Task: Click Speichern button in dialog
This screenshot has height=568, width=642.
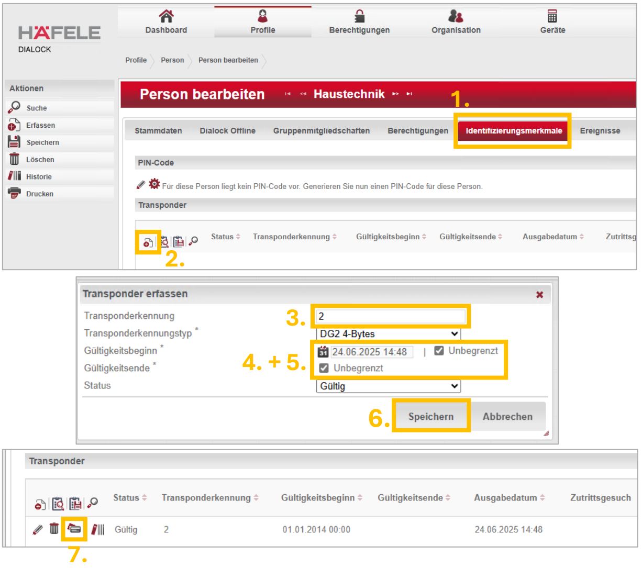Action: point(431,417)
